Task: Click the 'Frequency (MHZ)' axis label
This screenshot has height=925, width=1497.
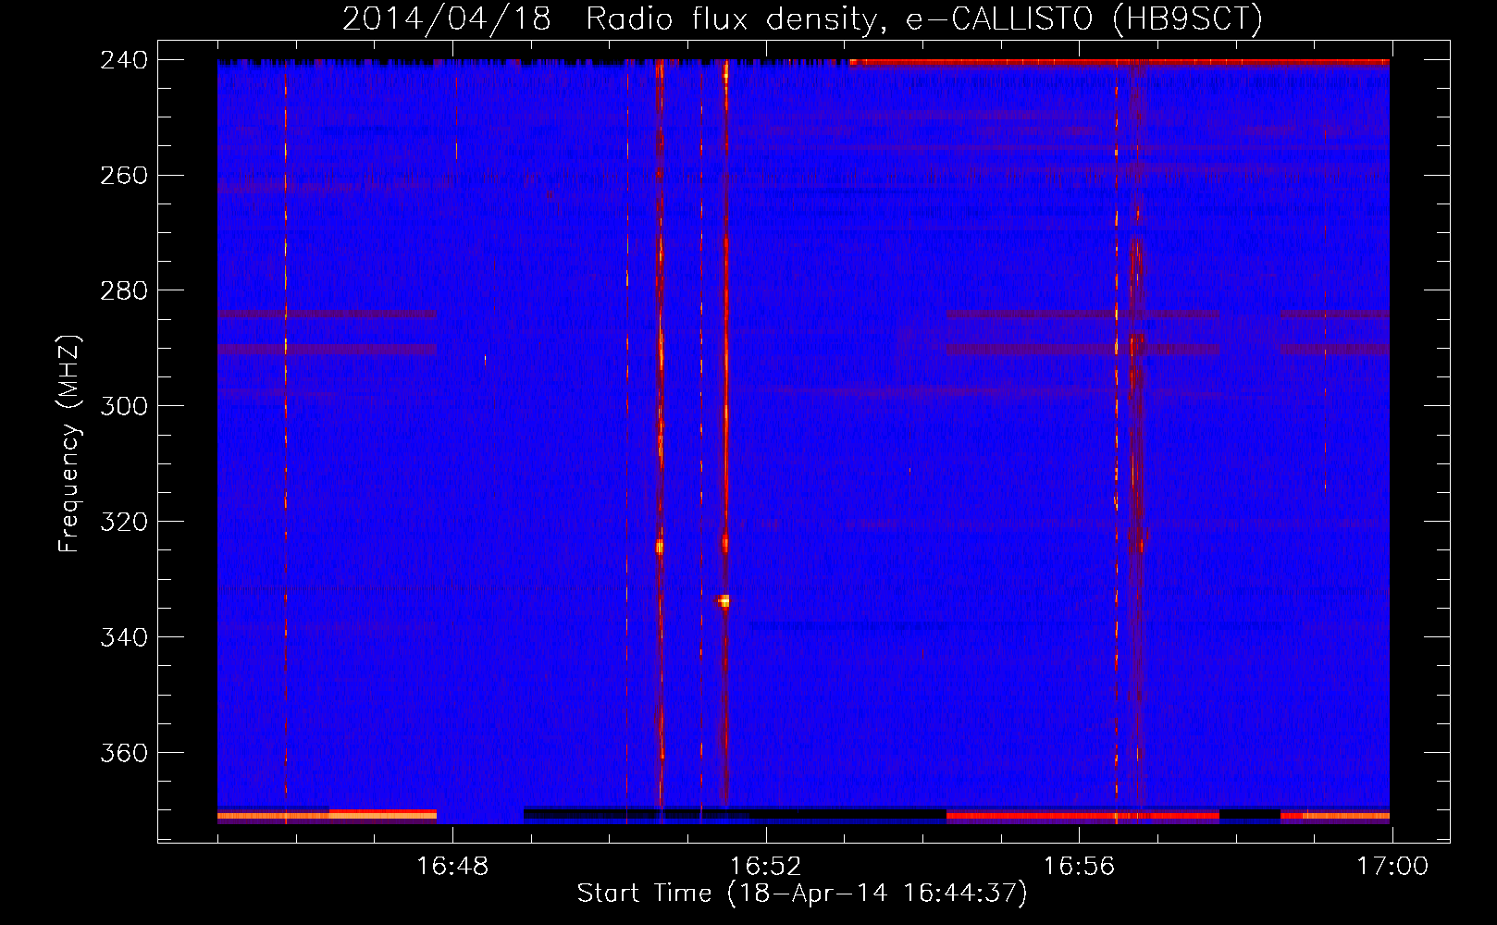Action: point(69,444)
